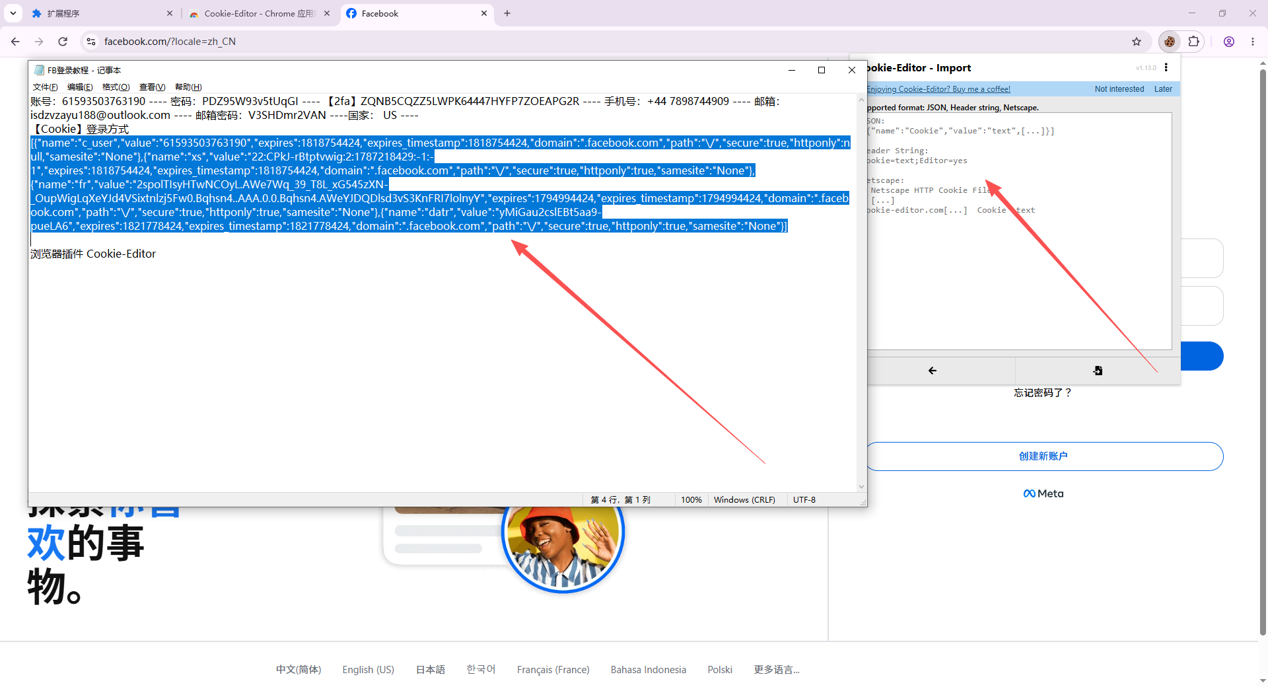
Task: Go back in browser history
Action: (15, 42)
